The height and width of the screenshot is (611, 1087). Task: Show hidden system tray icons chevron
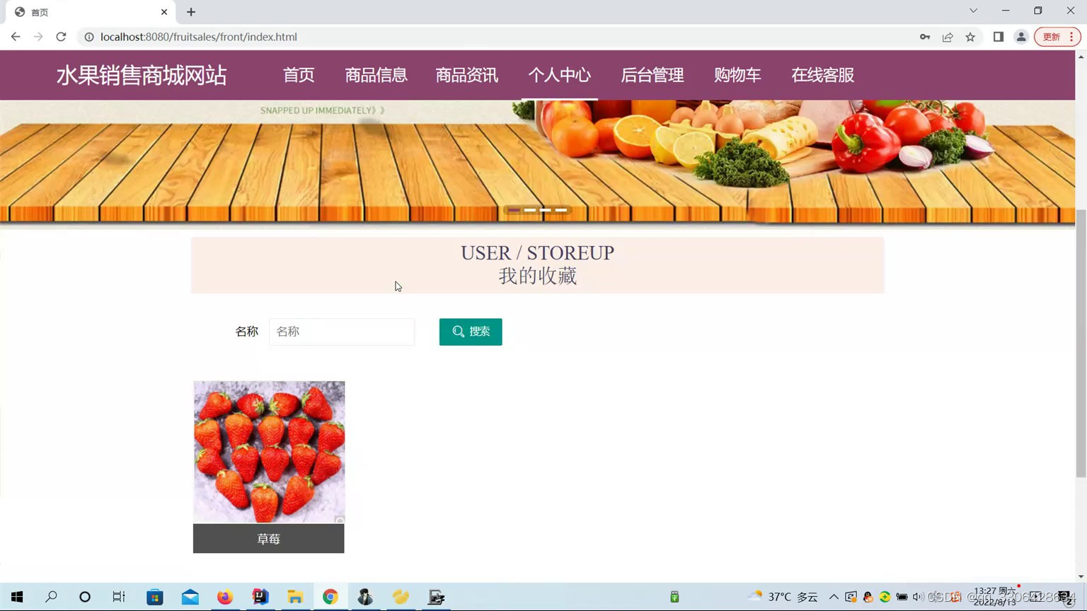pos(834,597)
